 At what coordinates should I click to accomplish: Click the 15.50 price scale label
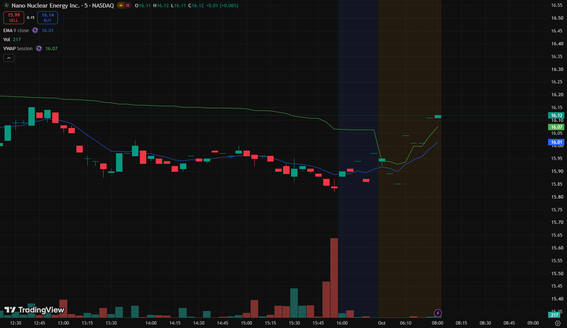pyautogui.click(x=556, y=273)
